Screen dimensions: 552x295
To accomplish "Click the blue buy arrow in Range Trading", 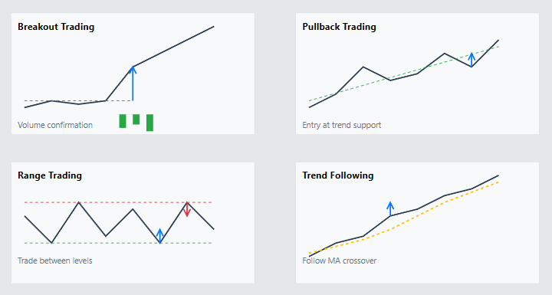I will pos(159,236).
